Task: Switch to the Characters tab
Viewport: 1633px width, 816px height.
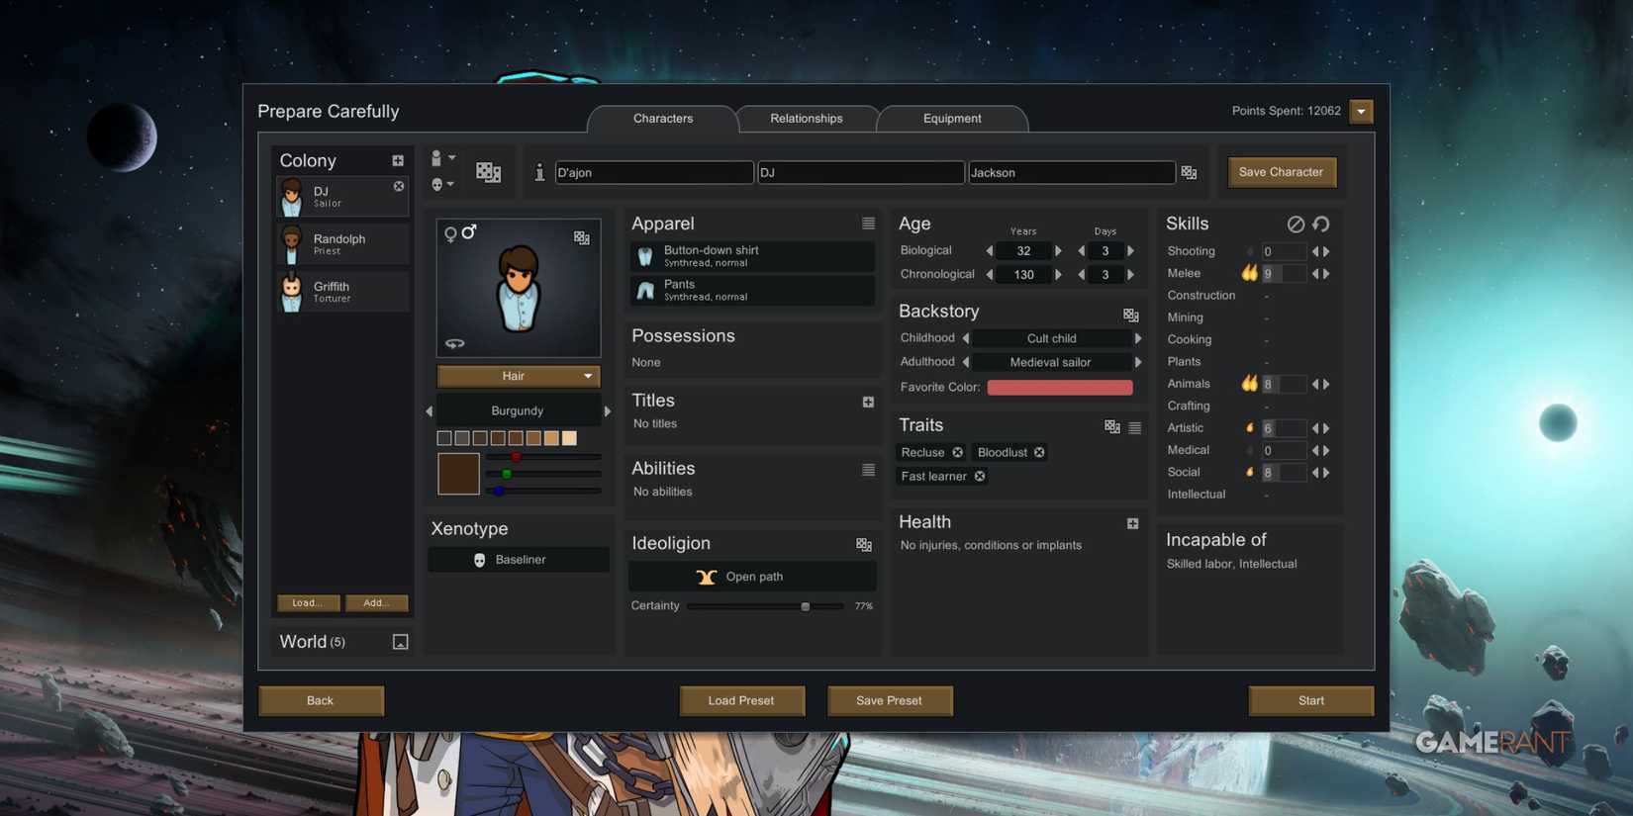Action: [662, 119]
